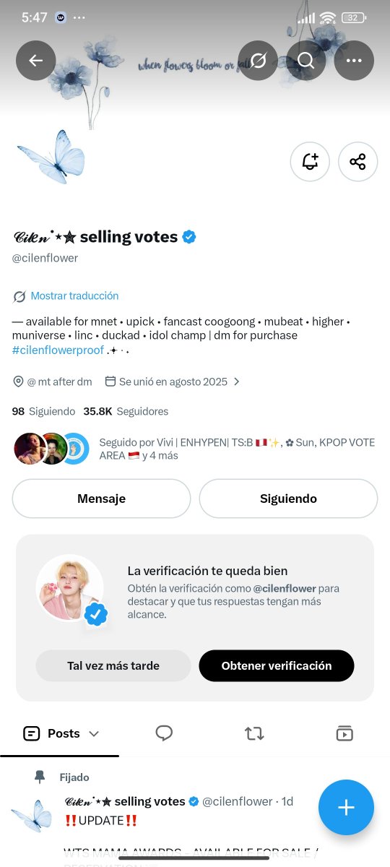
Task: Tap the blue compose plus button
Action: coord(346,808)
